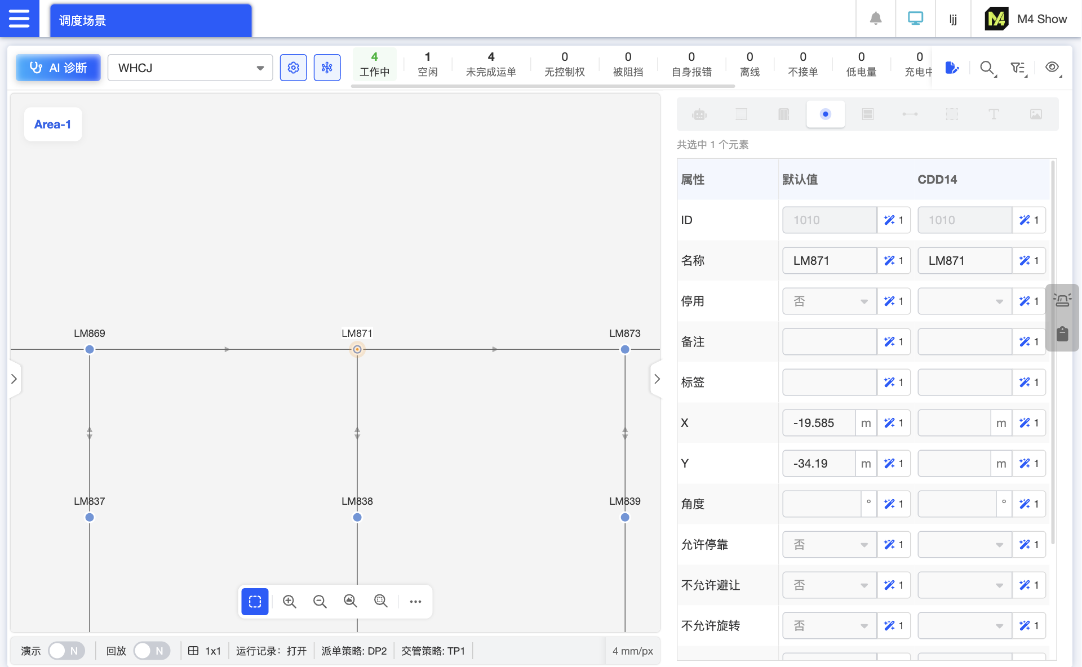Screen dimensions: 1082x667
Task: Toggle the 回放 switch in the status bar
Action: coord(151,651)
